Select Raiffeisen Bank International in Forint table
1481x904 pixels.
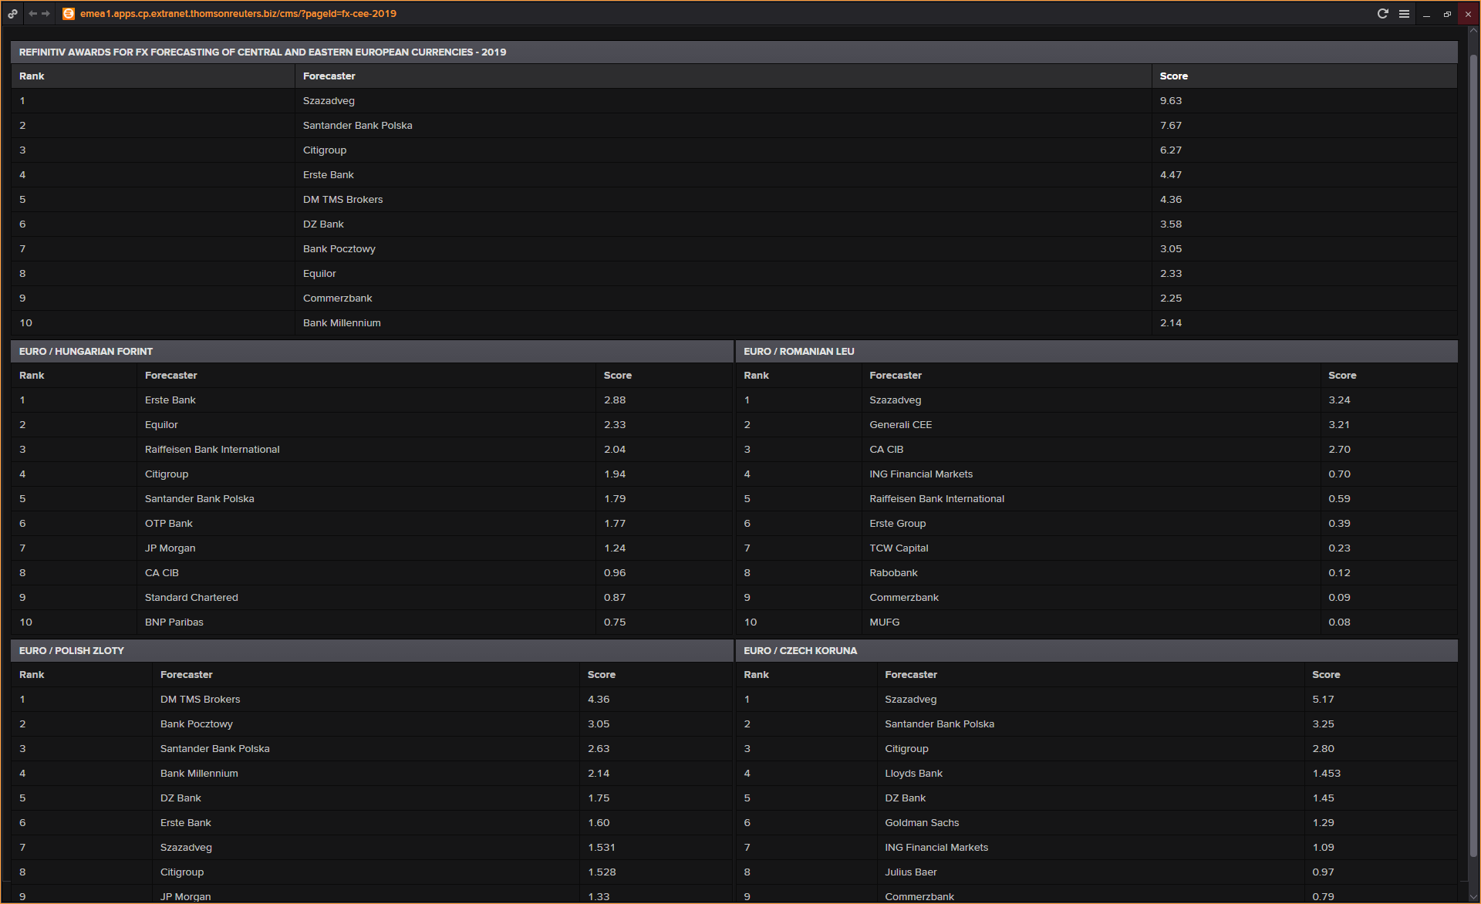[212, 450]
